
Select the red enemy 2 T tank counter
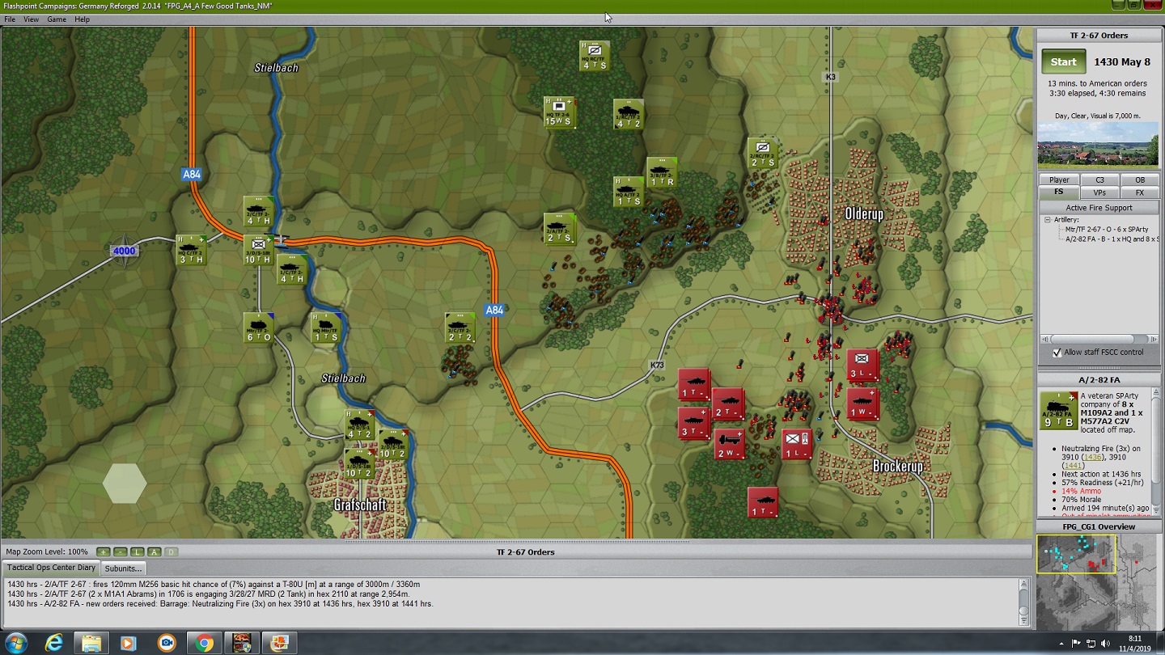pos(728,404)
